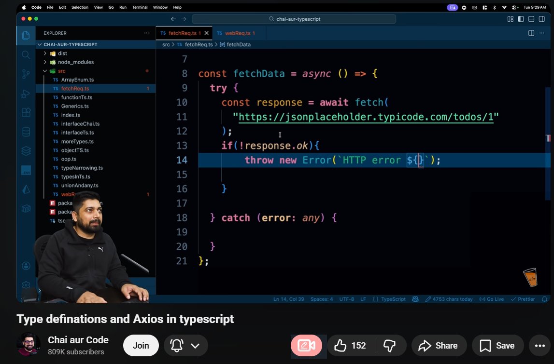The width and height of the screenshot is (554, 364).
Task: Open the jsonplaceholder URL link in code
Action: [x=366, y=117]
